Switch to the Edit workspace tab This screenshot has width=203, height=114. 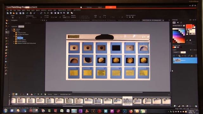pyautogui.click(x=111, y=7)
